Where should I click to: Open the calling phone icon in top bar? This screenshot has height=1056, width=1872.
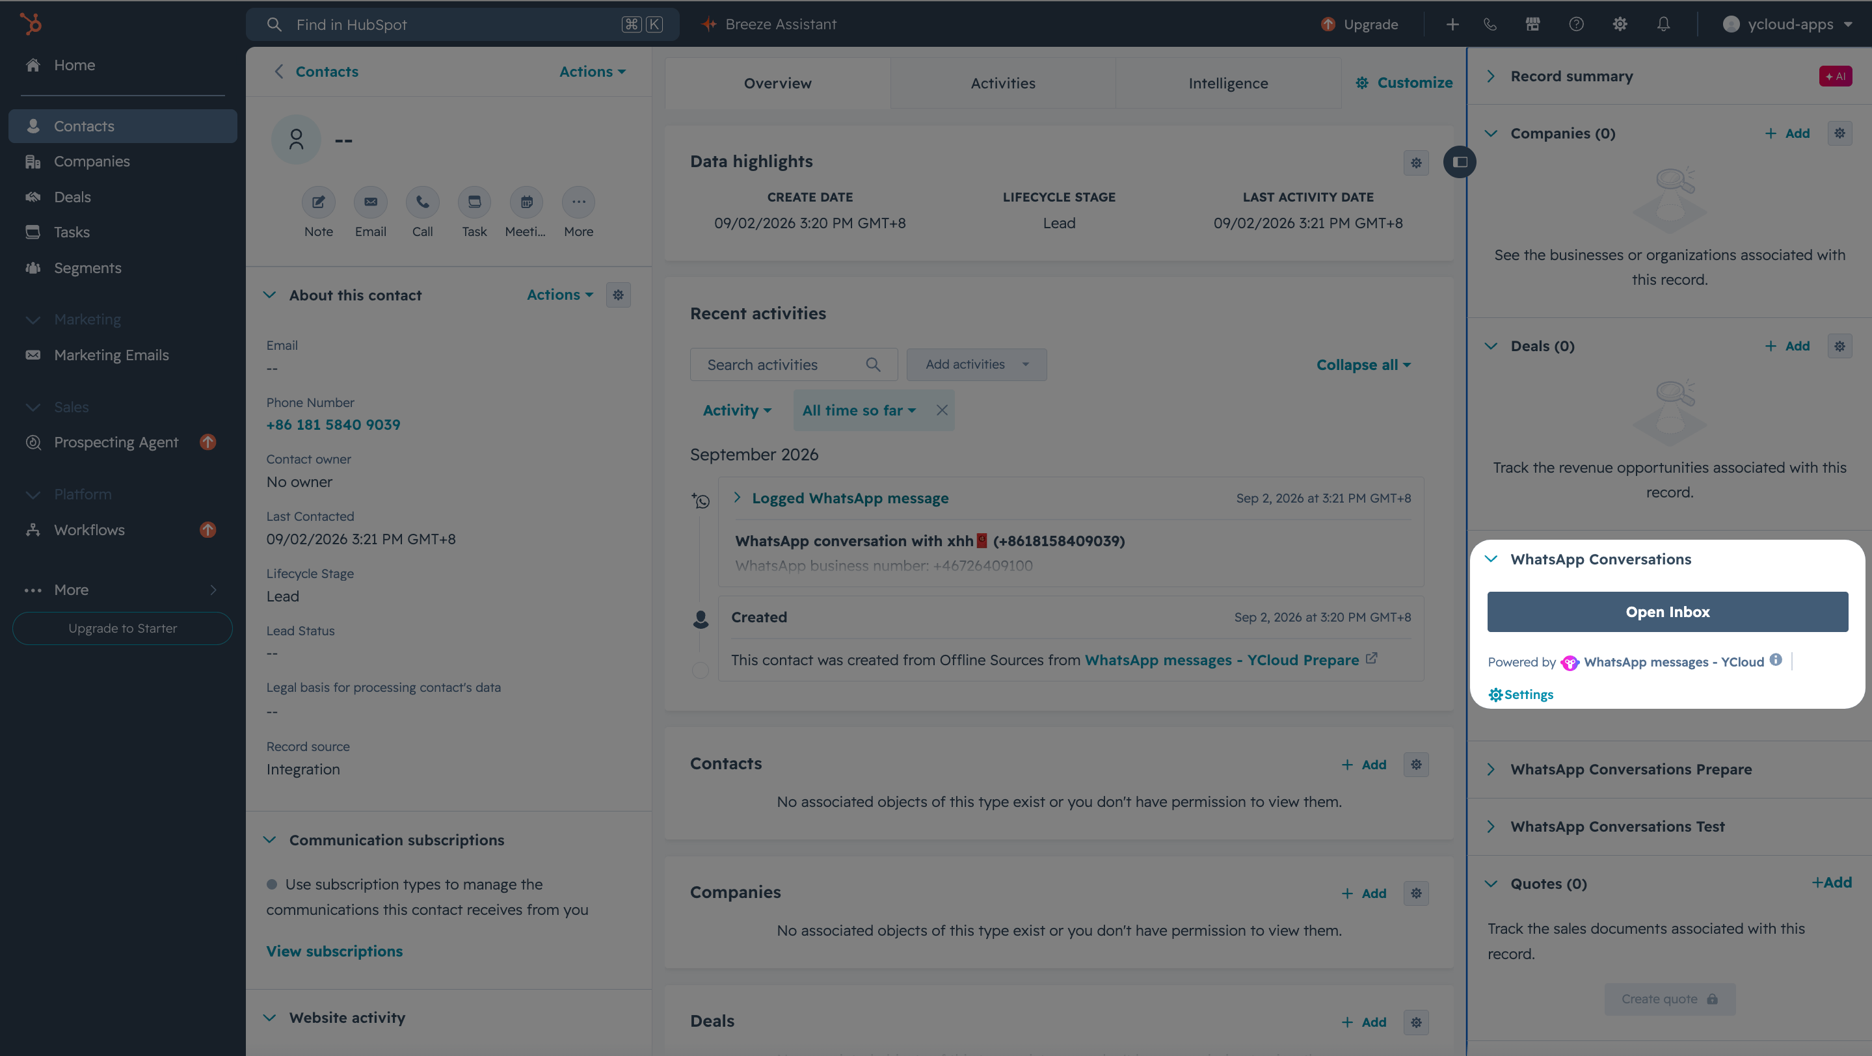tap(1490, 24)
